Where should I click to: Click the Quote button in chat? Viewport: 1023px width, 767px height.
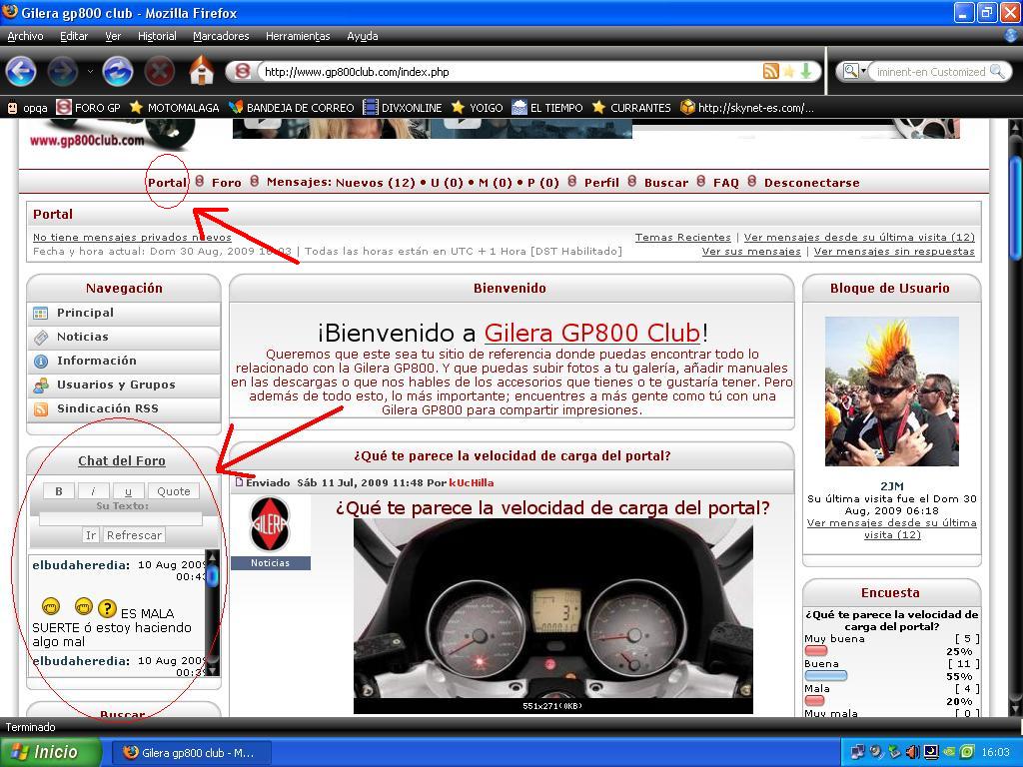[174, 491]
